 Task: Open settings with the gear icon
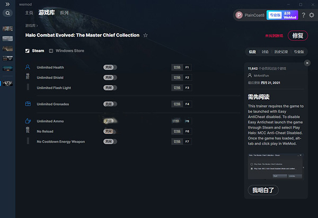[312, 15]
